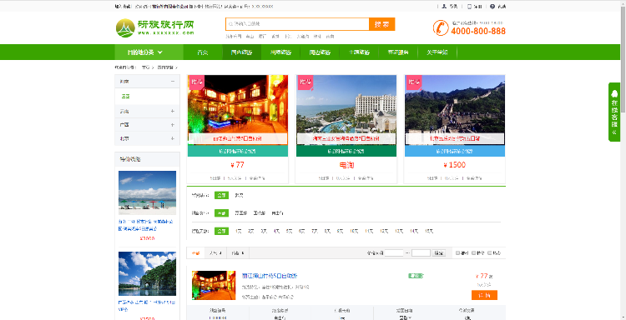Image resolution: width=626 pixels, height=320 pixels.
Task: Select the green 全部 button in the top filter row
Action: pos(221,195)
